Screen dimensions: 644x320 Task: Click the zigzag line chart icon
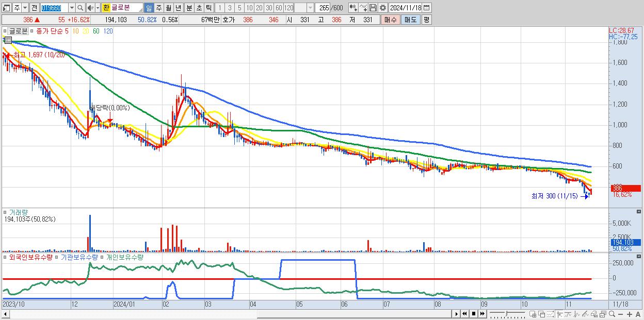tap(577, 314)
